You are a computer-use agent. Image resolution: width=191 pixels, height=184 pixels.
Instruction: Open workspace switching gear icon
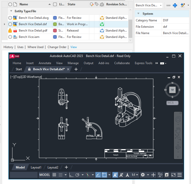click(143, 175)
